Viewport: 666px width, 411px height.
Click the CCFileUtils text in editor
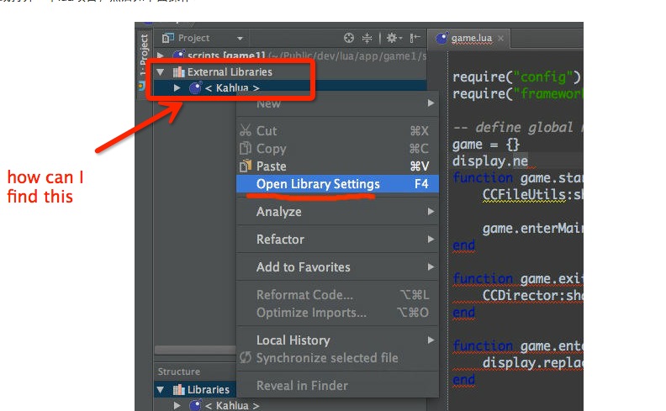pos(524,194)
